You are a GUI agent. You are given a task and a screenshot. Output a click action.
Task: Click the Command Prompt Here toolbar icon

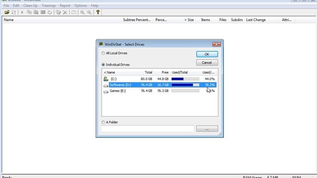(x=43, y=12)
